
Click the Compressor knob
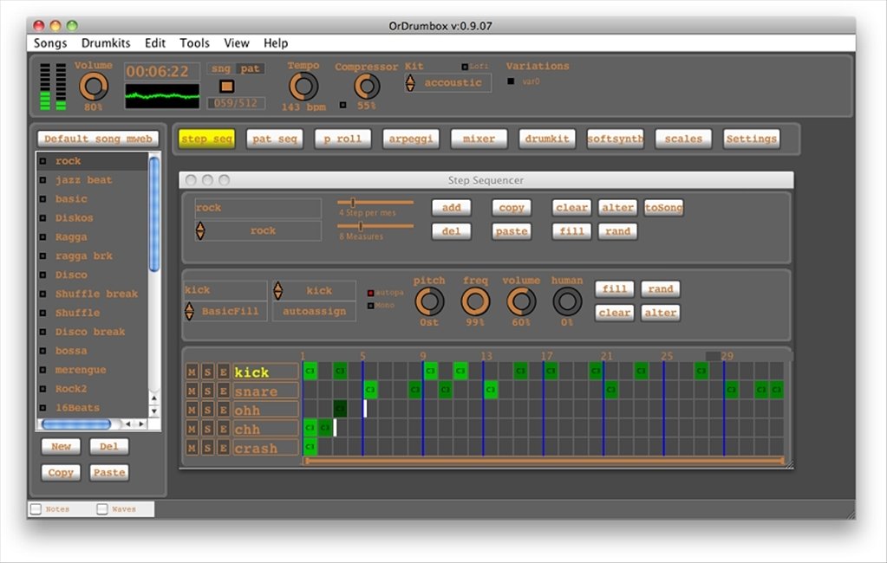[x=367, y=87]
